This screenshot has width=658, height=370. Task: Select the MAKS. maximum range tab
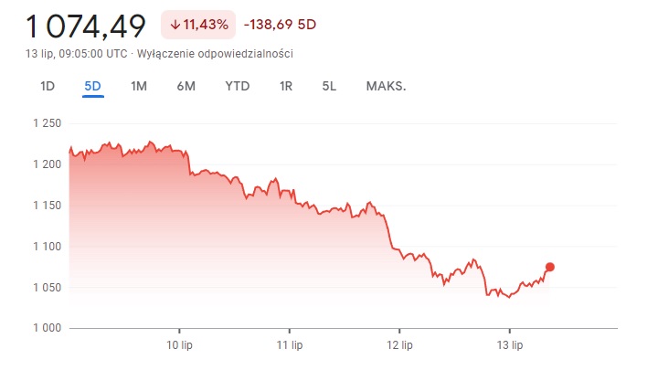click(386, 87)
